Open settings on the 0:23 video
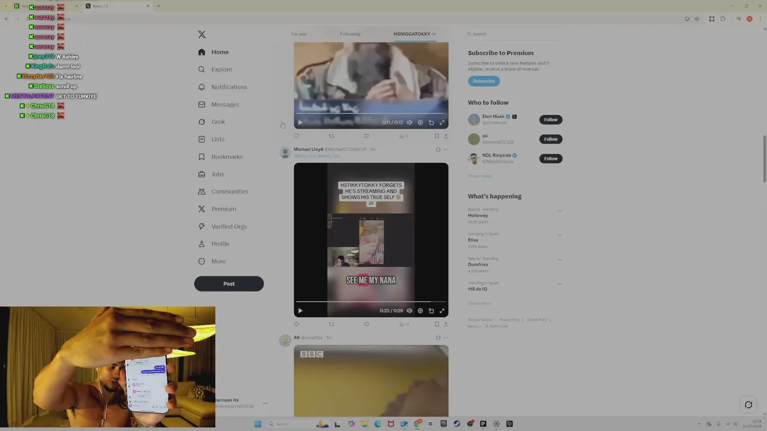Viewport: 767px width, 431px height. click(420, 311)
